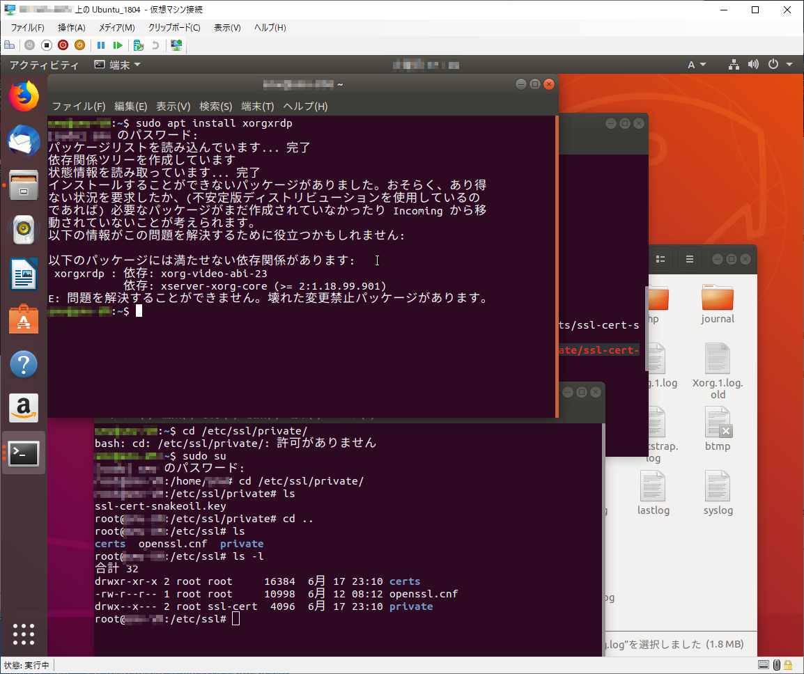804x674 pixels.
Task: Open the メディア(M) menu
Action: click(x=117, y=28)
